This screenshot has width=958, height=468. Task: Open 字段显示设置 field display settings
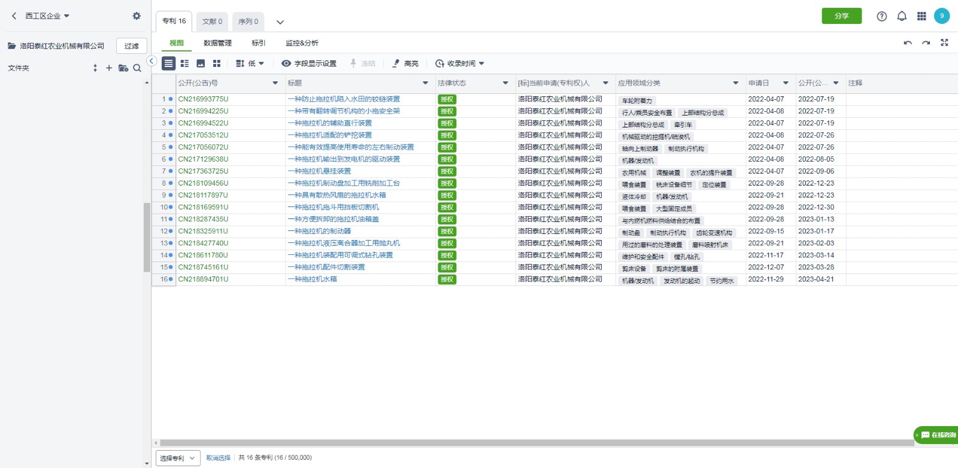pos(309,63)
